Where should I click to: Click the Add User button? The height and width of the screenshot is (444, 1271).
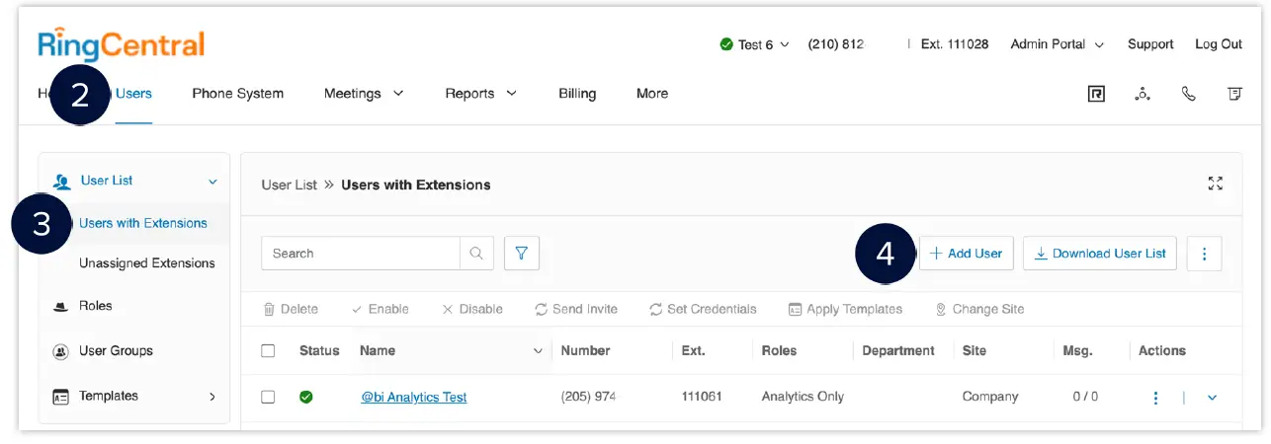click(966, 254)
